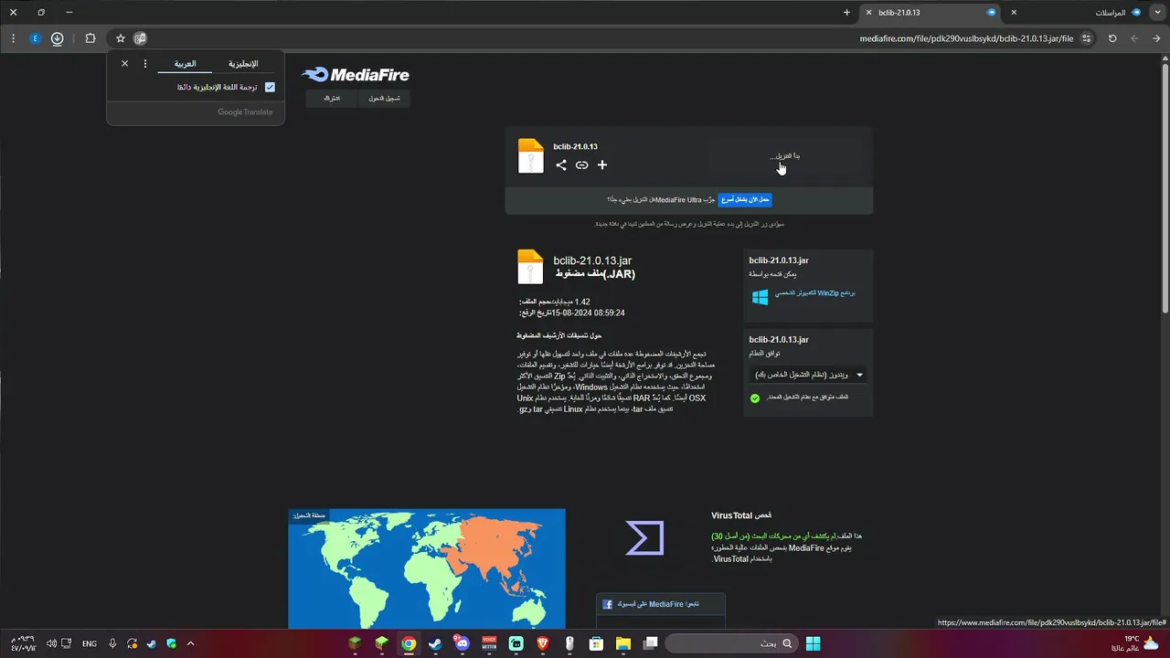1170x658 pixels.
Task: Click the copy link icon beside share
Action: tap(581, 165)
